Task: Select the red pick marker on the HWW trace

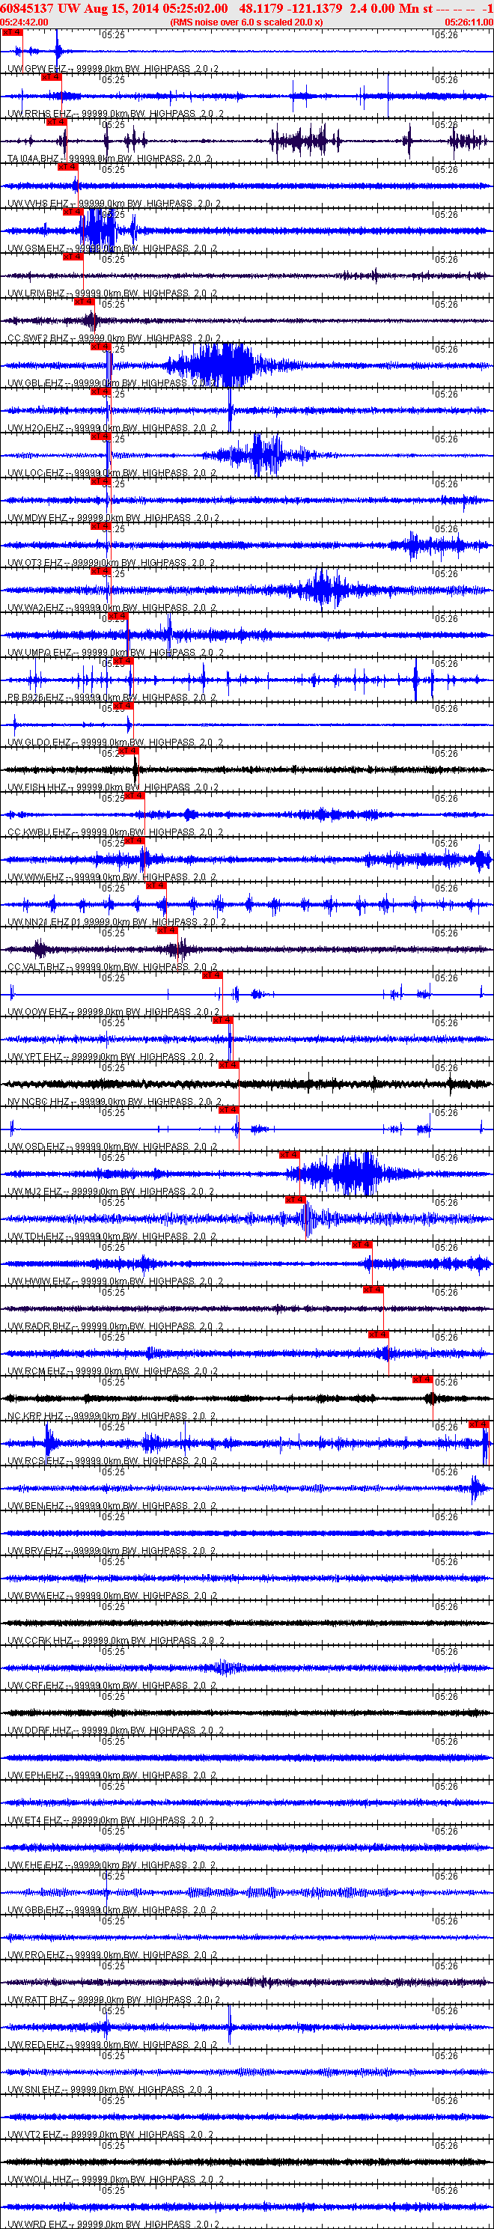Action: coord(362,1244)
